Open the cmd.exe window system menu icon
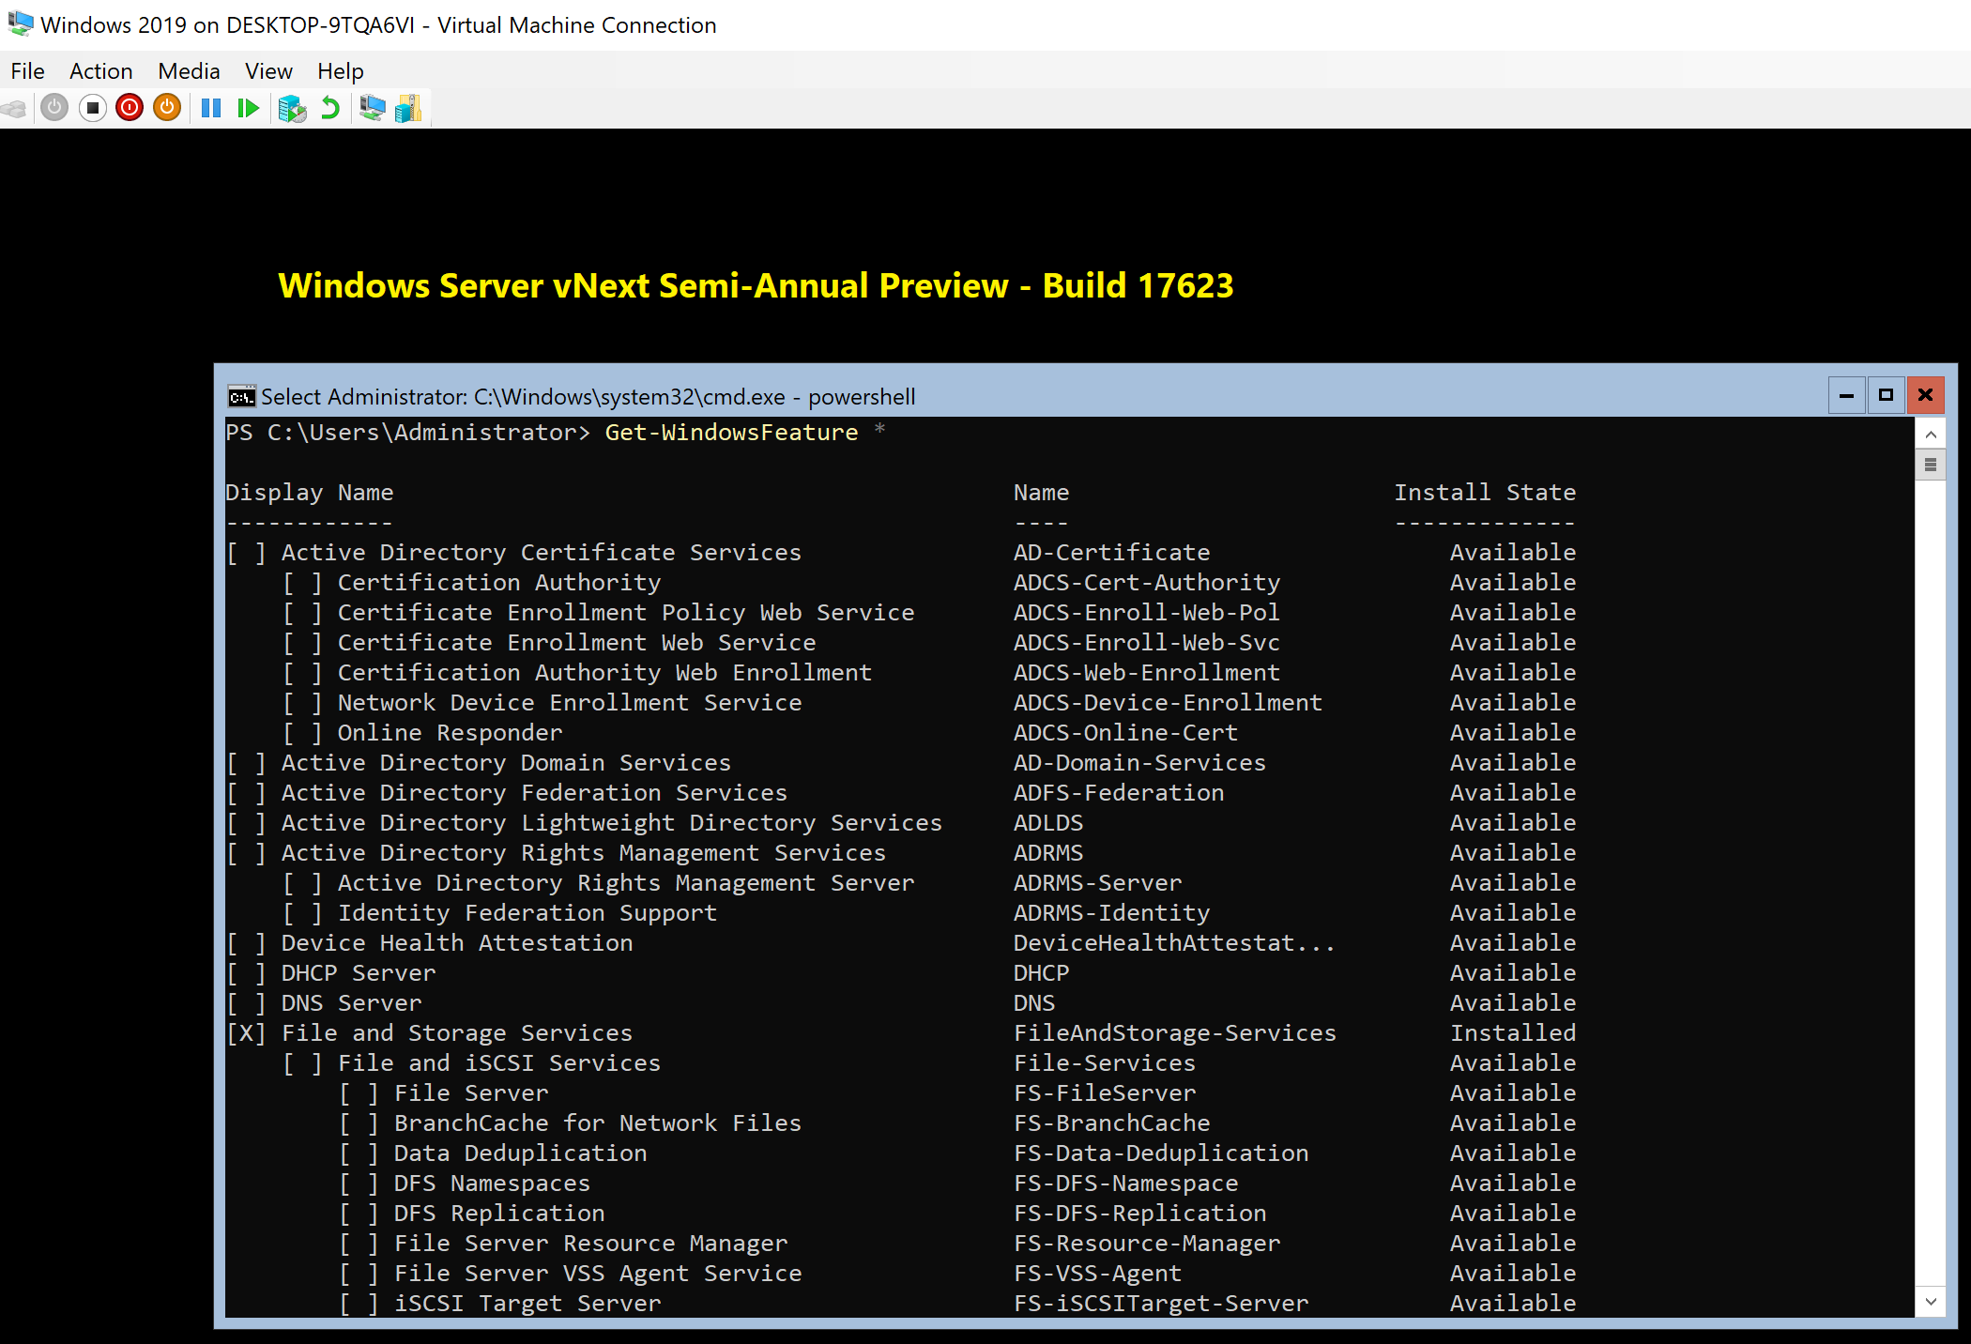This screenshot has height=1344, width=1971. [241, 397]
